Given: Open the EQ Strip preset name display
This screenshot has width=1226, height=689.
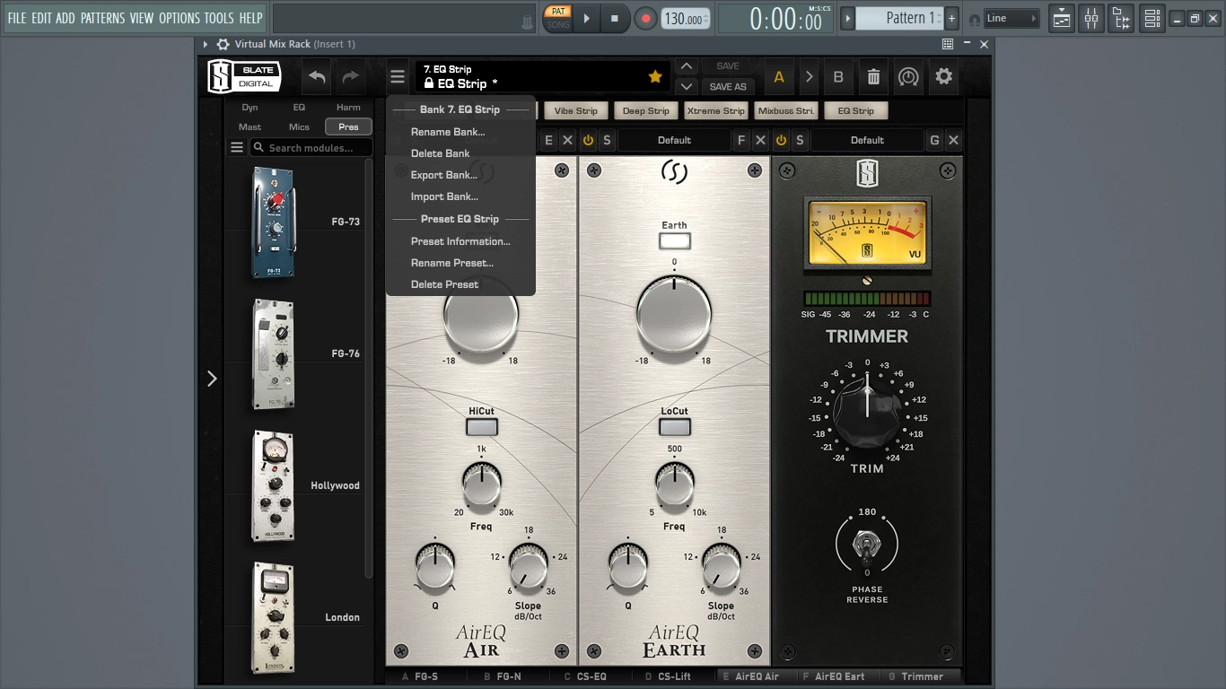Looking at the screenshot, I should [543, 77].
